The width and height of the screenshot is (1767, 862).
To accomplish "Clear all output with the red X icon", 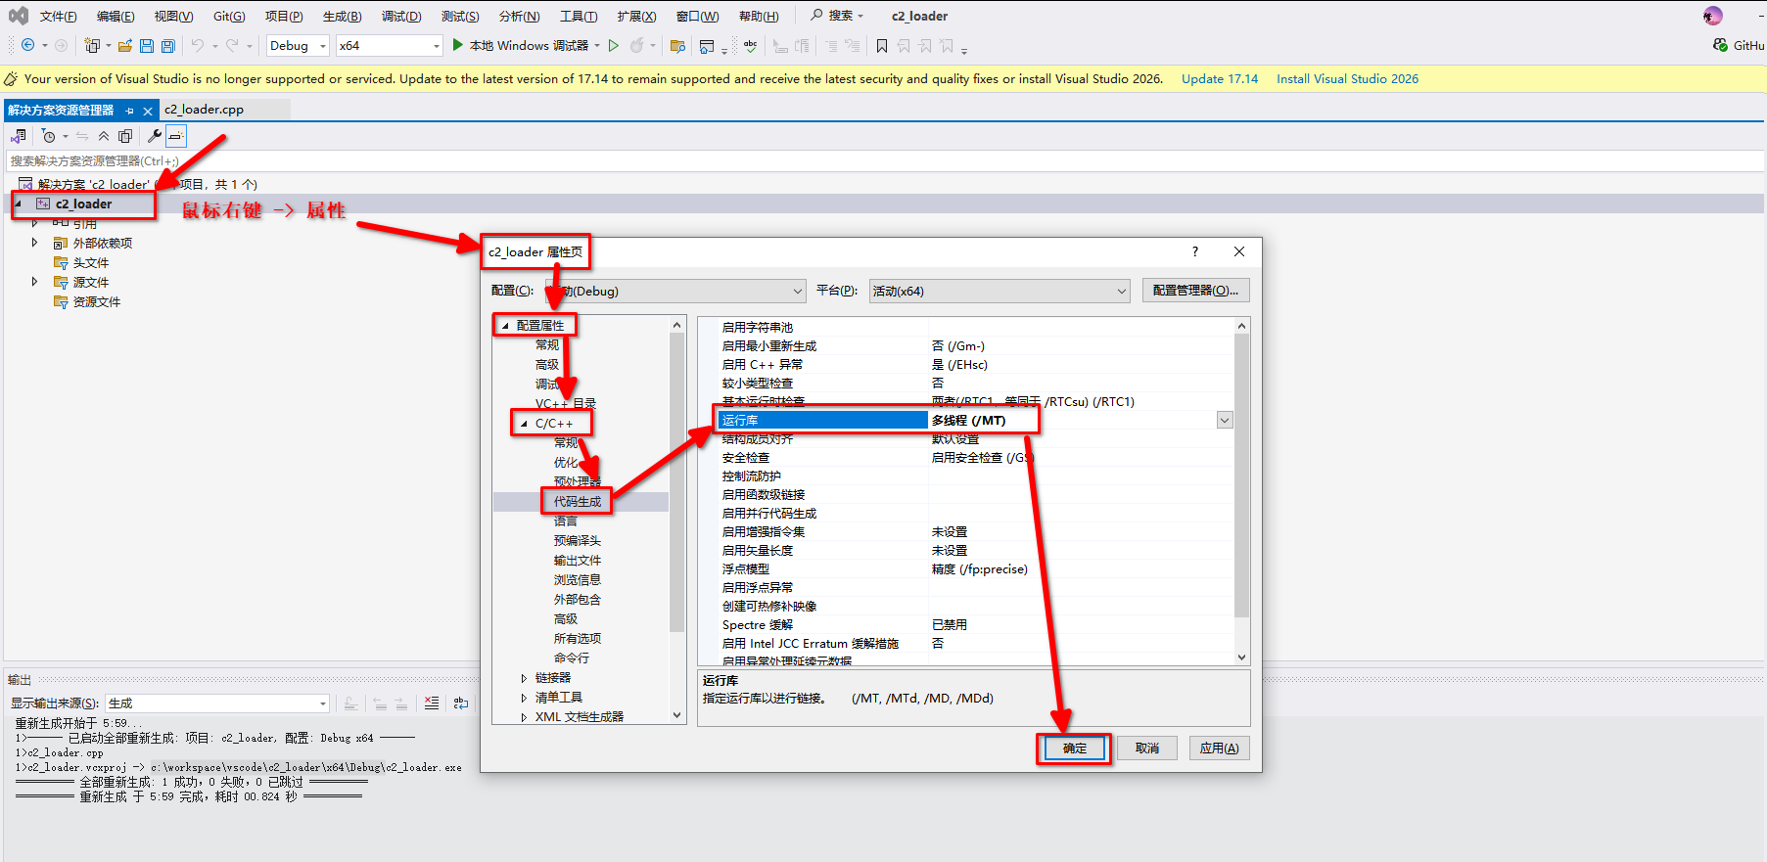I will pyautogui.click(x=432, y=703).
